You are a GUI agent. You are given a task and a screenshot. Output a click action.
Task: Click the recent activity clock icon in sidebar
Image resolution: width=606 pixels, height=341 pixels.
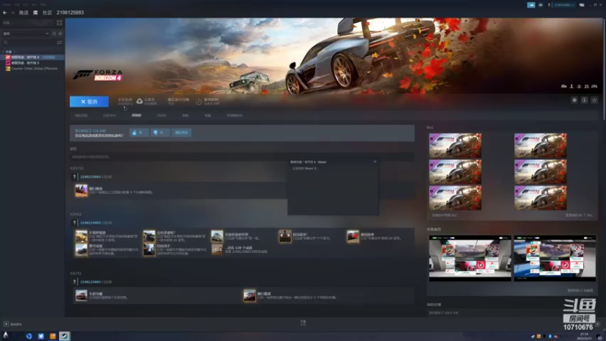point(54,33)
